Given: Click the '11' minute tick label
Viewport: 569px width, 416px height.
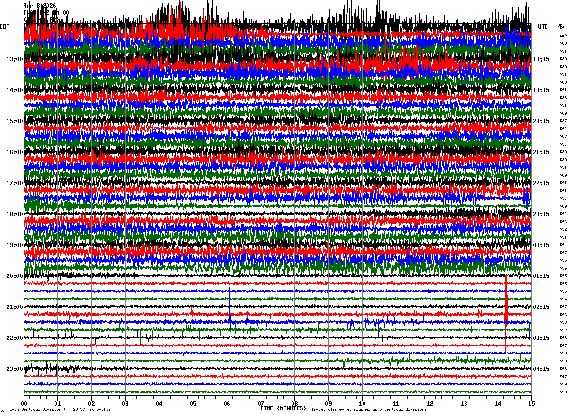Looking at the screenshot, I should [x=396, y=404].
